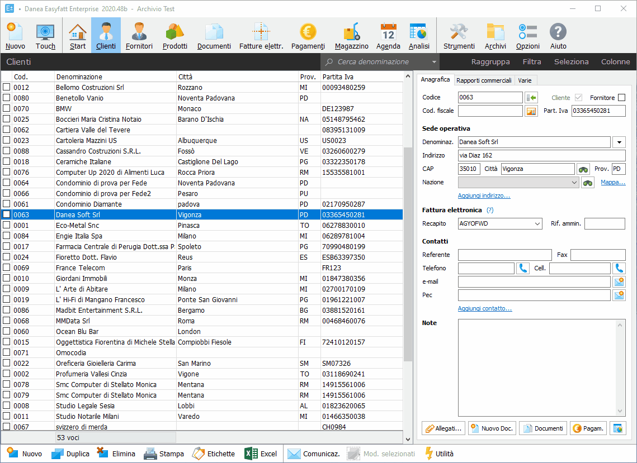Tick checkbox for Ocean Blu Bar
The width and height of the screenshot is (637, 463).
pyautogui.click(x=7, y=331)
